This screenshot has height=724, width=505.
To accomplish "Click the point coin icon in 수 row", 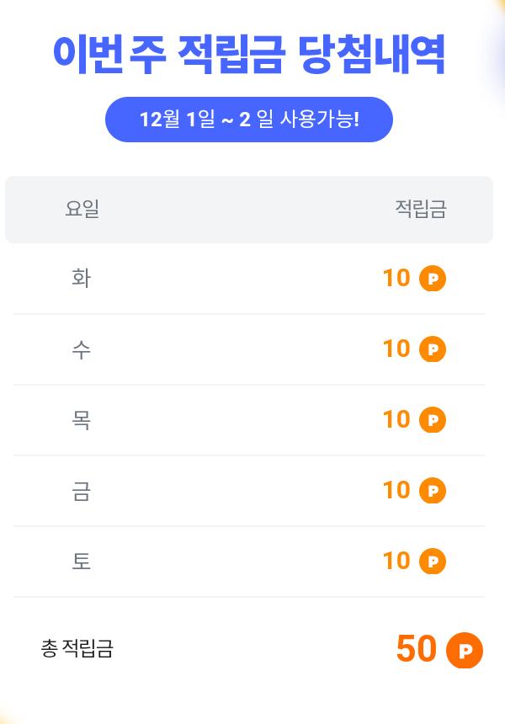I will point(433,349).
